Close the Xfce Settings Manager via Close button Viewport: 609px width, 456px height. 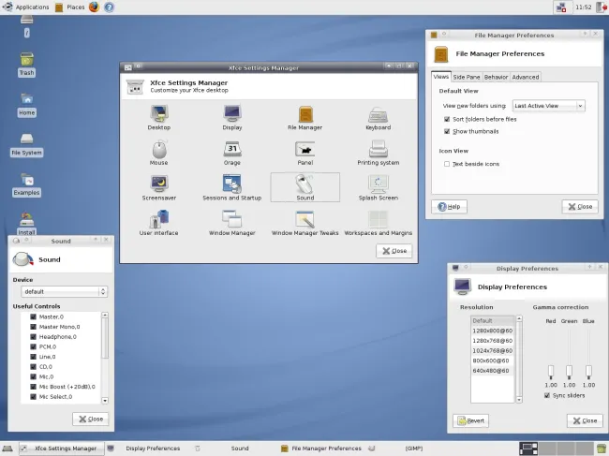(394, 251)
